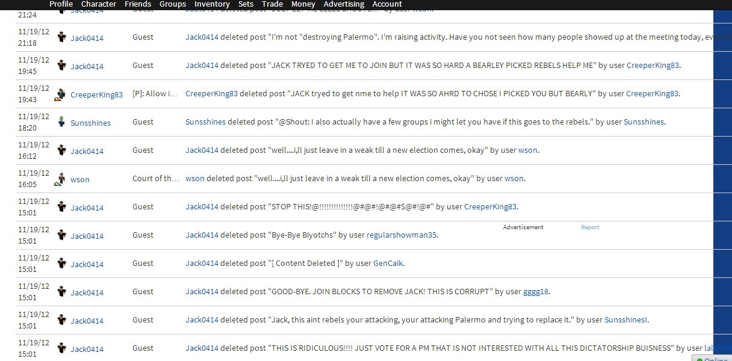This screenshot has height=361, width=732.
Task: Click the 11/19/12 19:43 timestamp
Action: tap(34, 94)
